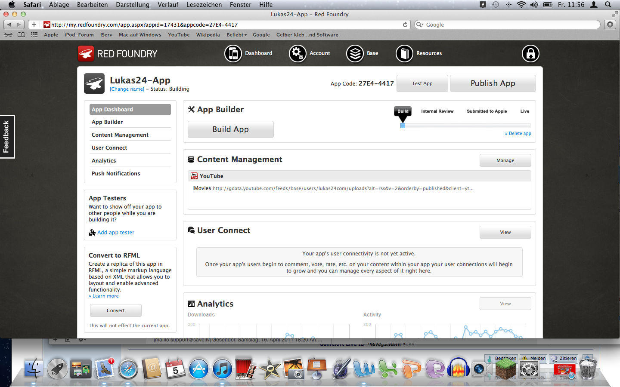Select Content Management in sidebar
Image resolution: width=620 pixels, height=387 pixels.
pyautogui.click(x=120, y=135)
